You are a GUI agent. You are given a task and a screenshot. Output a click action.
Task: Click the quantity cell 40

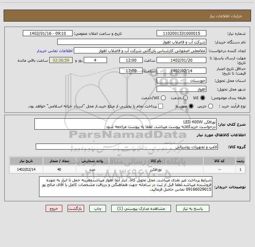point(59,169)
